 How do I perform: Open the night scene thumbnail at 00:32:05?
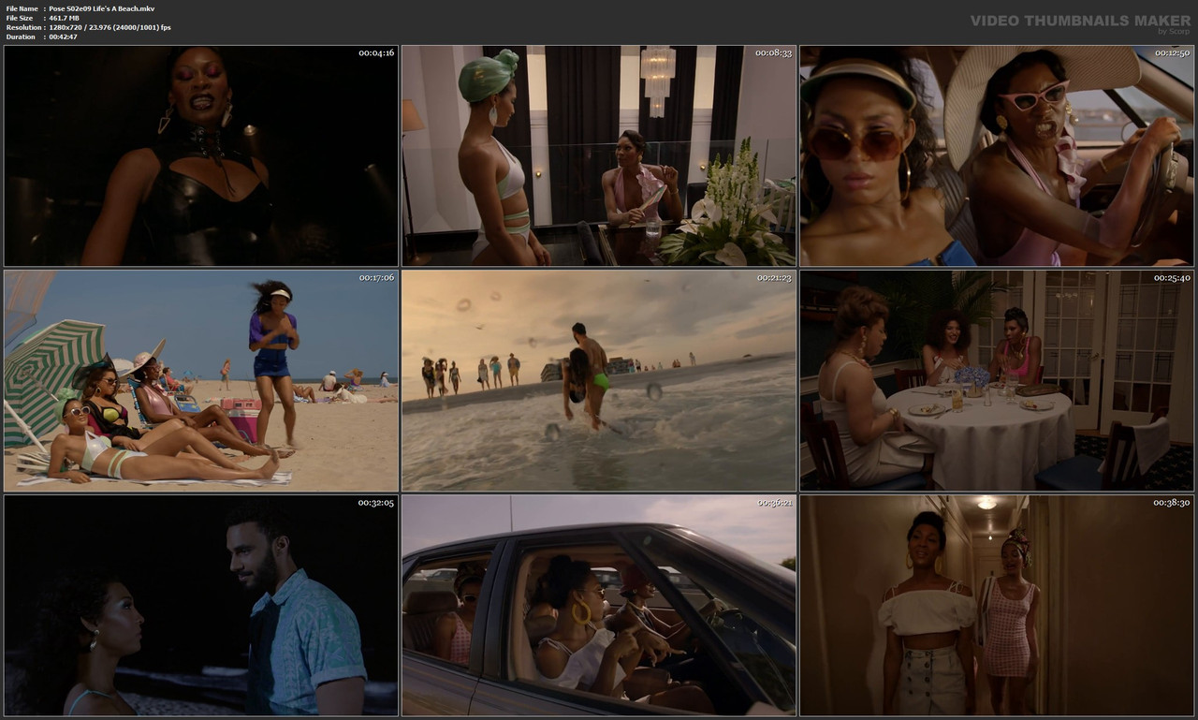pyautogui.click(x=201, y=606)
